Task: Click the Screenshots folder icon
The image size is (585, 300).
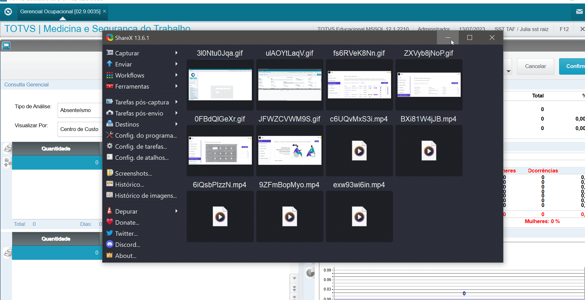Action: click(110, 173)
